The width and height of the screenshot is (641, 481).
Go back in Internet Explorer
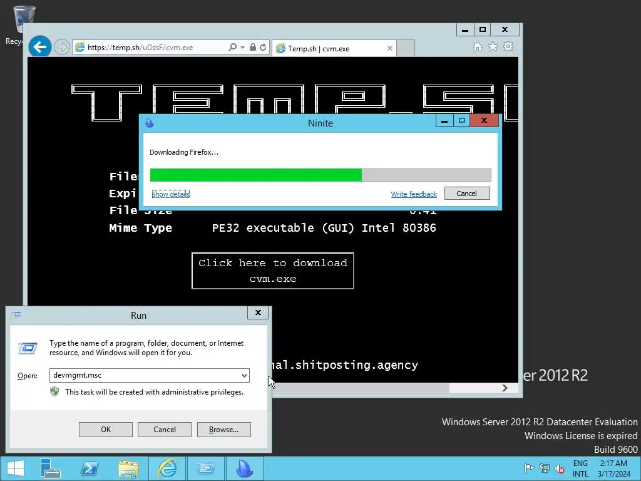click(x=39, y=46)
